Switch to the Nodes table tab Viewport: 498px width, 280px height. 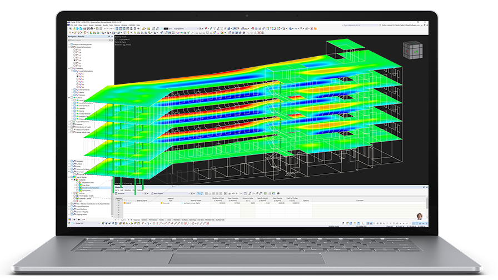(161, 219)
